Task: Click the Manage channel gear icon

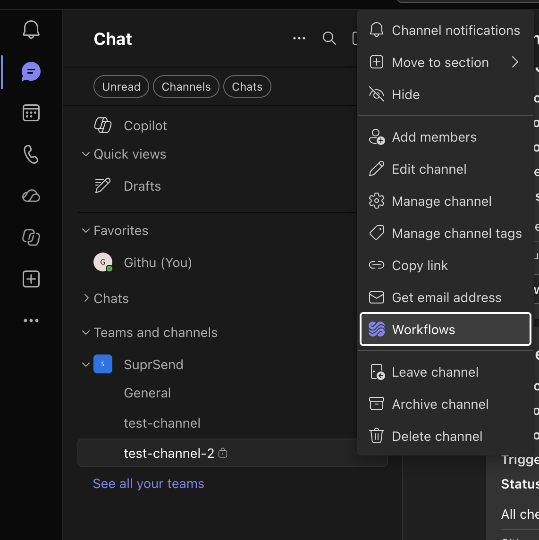Action: click(x=377, y=201)
